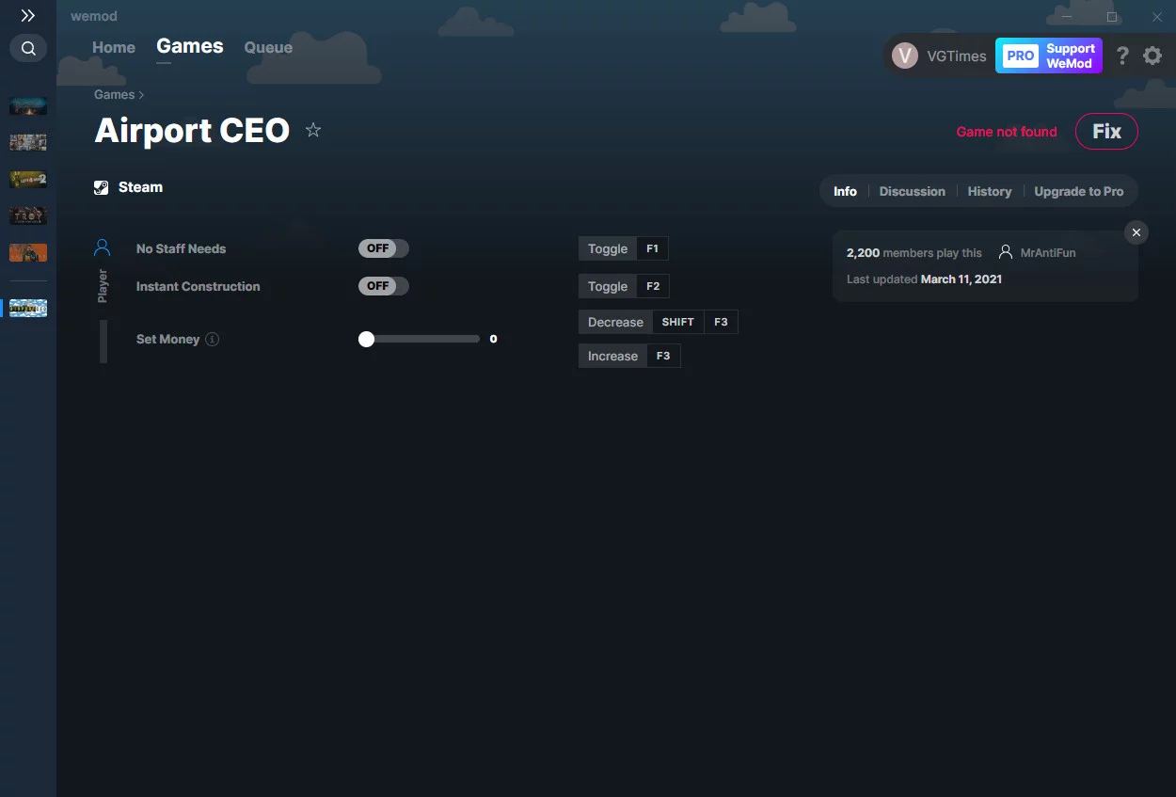Click the F3 badge beside Increase
The width and height of the screenshot is (1176, 797).
click(663, 356)
